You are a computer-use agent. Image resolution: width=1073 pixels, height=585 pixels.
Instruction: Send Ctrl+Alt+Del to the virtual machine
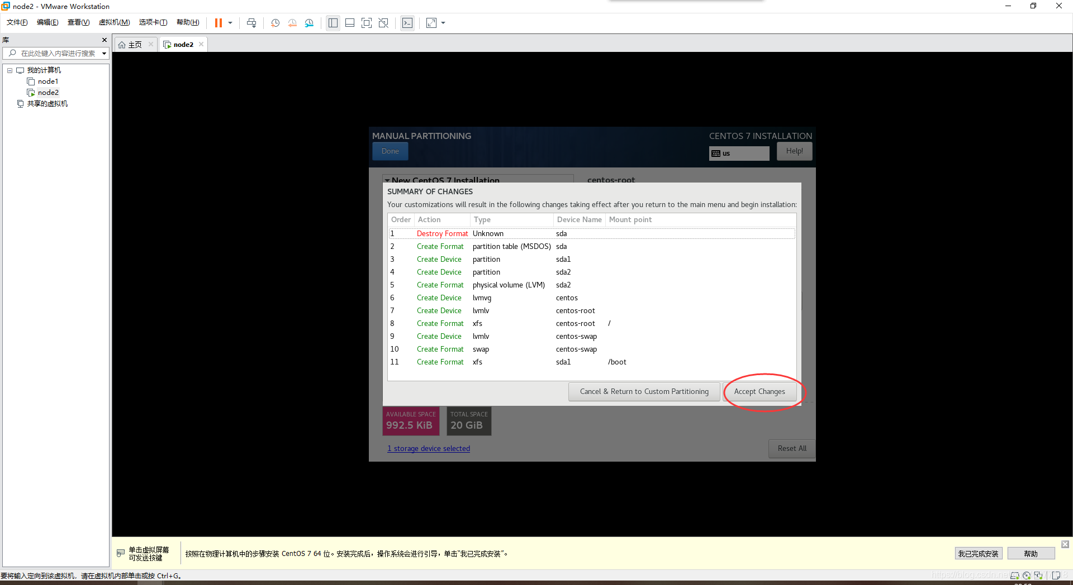point(251,23)
